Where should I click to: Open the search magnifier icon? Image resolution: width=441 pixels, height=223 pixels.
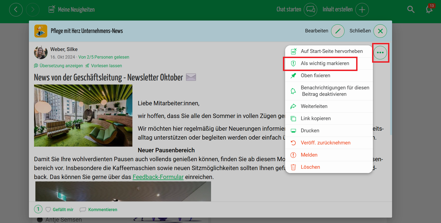point(411,9)
